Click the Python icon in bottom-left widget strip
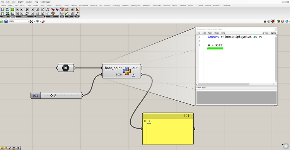Image resolution: width=290 pixels, height=150 pixels. tap(14, 148)
